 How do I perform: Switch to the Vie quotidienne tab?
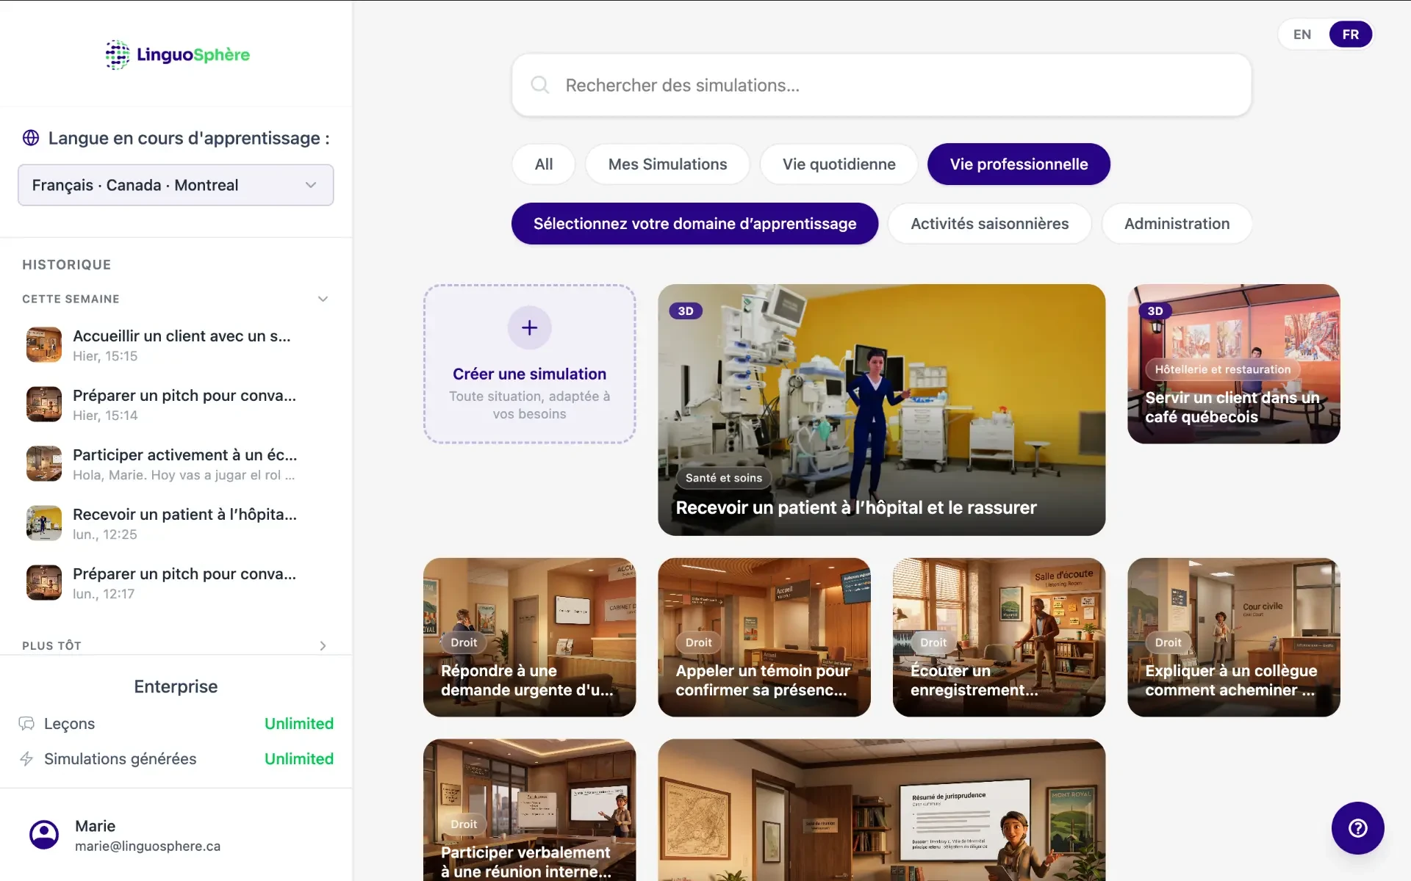tap(839, 164)
